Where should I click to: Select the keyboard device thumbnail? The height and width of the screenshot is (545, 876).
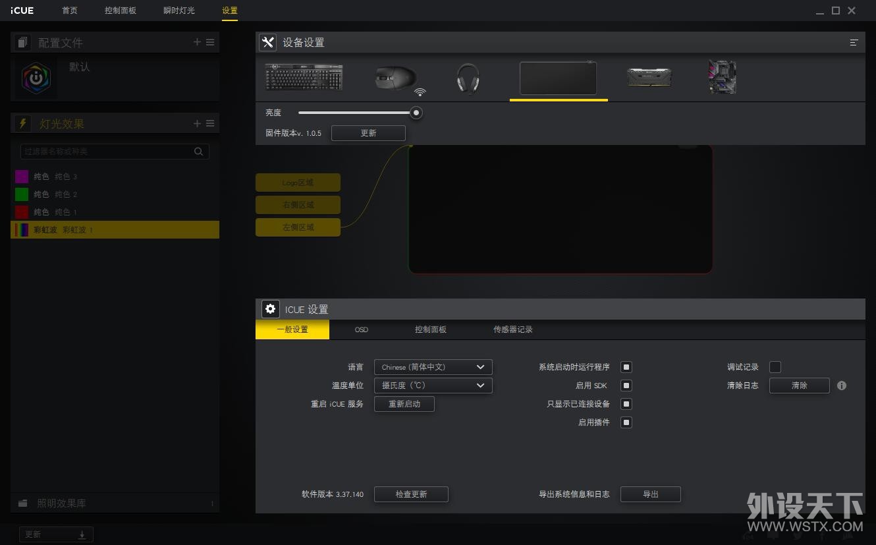tap(304, 77)
